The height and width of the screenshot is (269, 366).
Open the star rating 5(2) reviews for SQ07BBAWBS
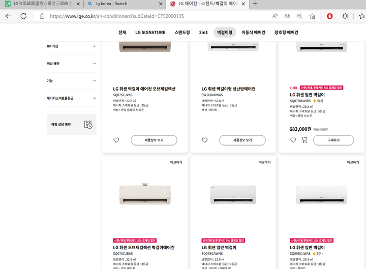[318, 101]
